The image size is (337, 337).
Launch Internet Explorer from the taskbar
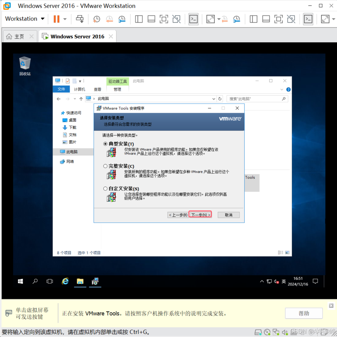coord(65,281)
